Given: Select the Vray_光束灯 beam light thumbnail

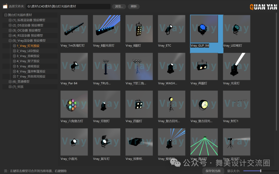Looking at the screenshot, I should pyautogui.click(x=236, y=66).
